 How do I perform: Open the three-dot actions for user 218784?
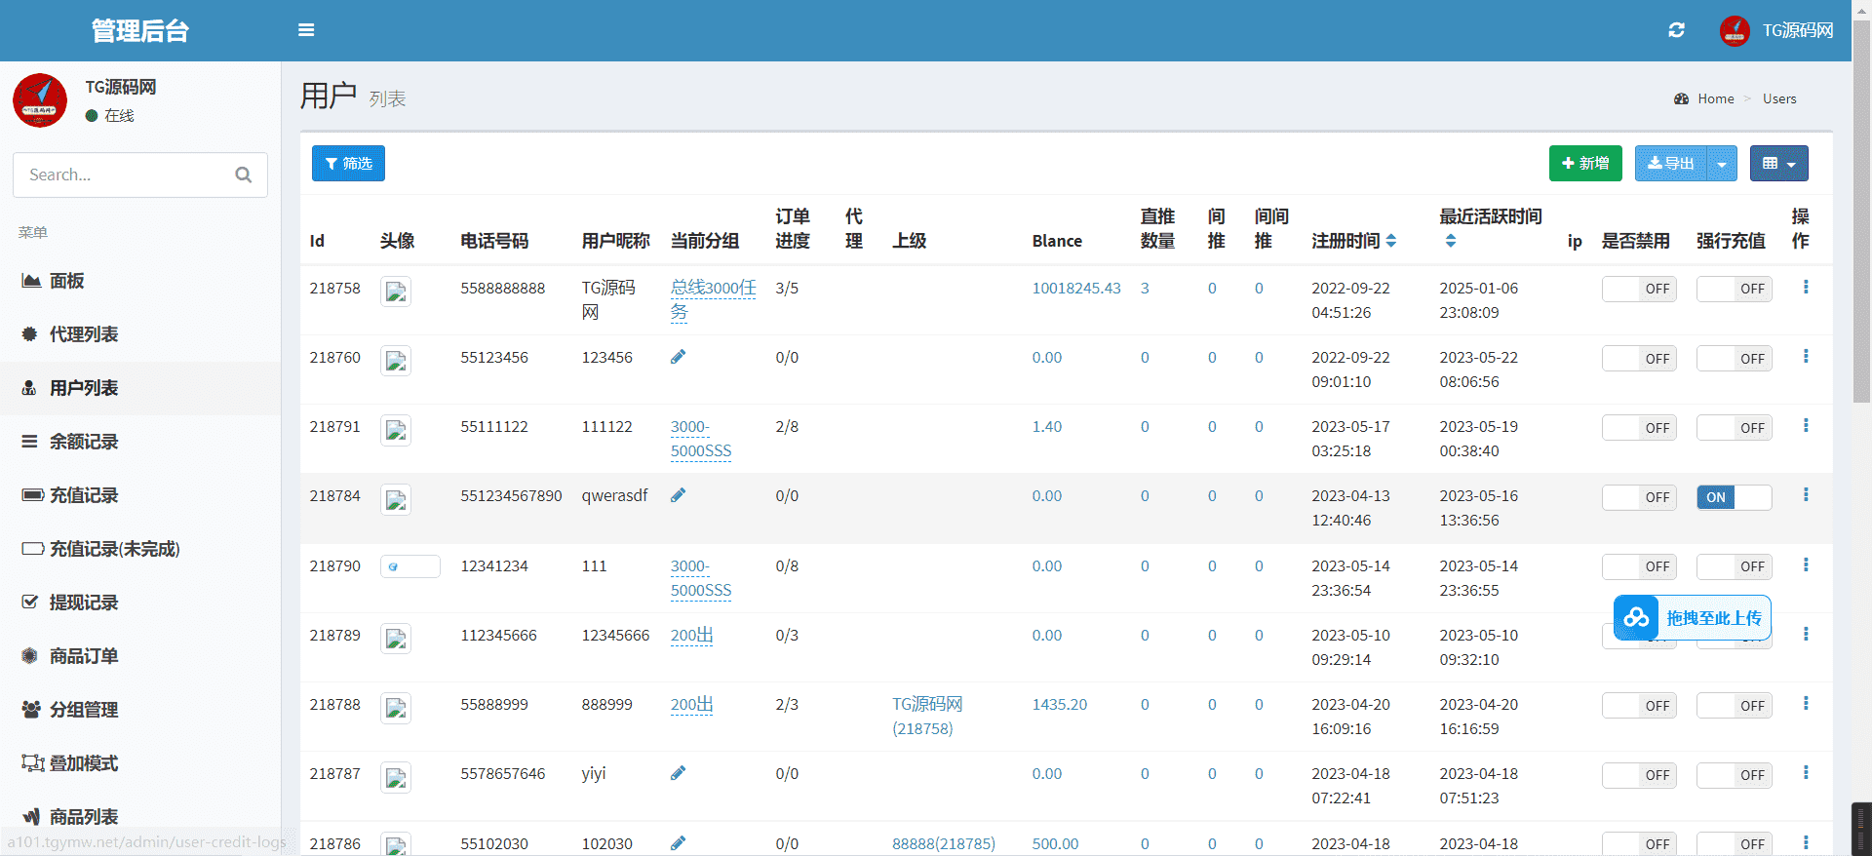point(1805,495)
